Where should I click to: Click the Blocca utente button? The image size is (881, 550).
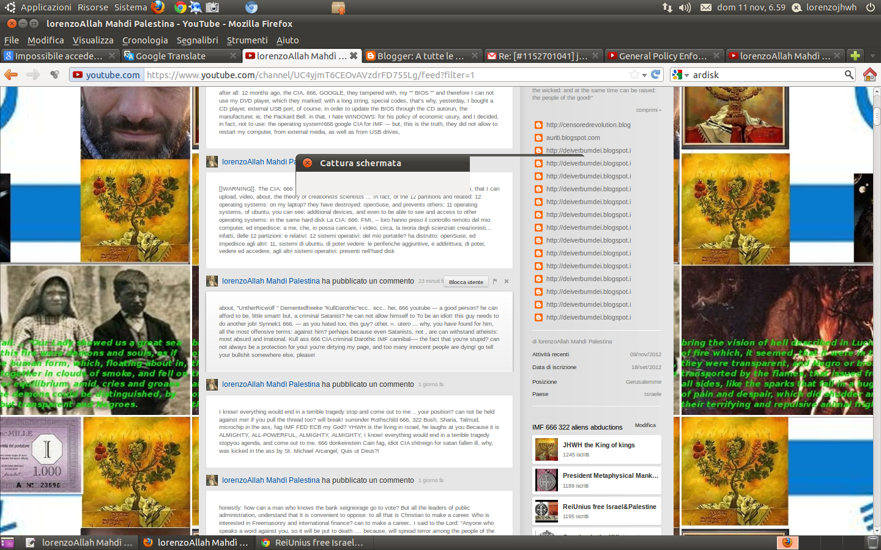coord(466,282)
